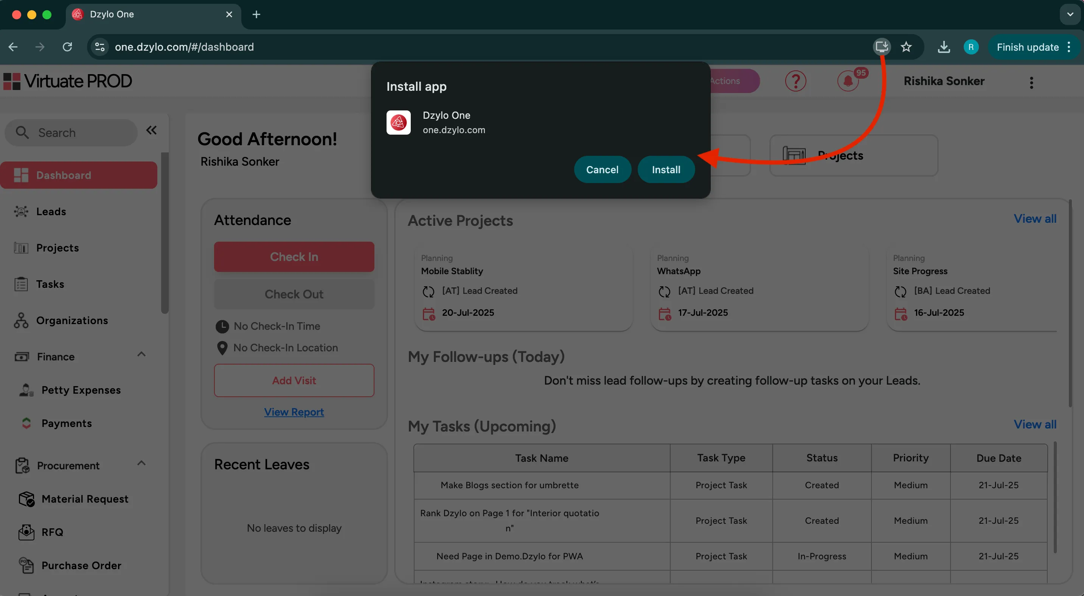Click the Priority column header
The height and width of the screenshot is (596, 1084).
pos(911,458)
